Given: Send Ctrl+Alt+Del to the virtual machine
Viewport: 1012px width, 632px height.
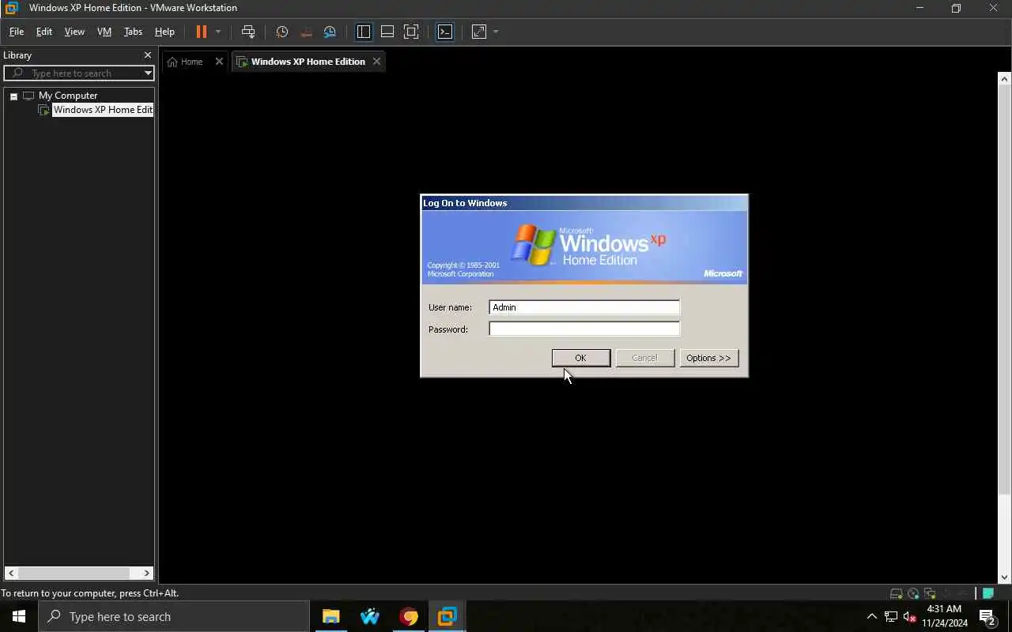Looking at the screenshot, I should [x=248, y=32].
